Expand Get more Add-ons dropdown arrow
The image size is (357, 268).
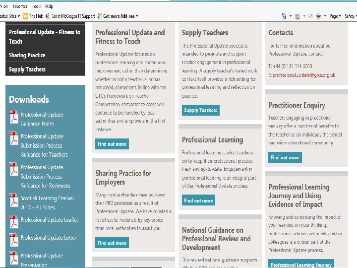pyautogui.click(x=137, y=16)
